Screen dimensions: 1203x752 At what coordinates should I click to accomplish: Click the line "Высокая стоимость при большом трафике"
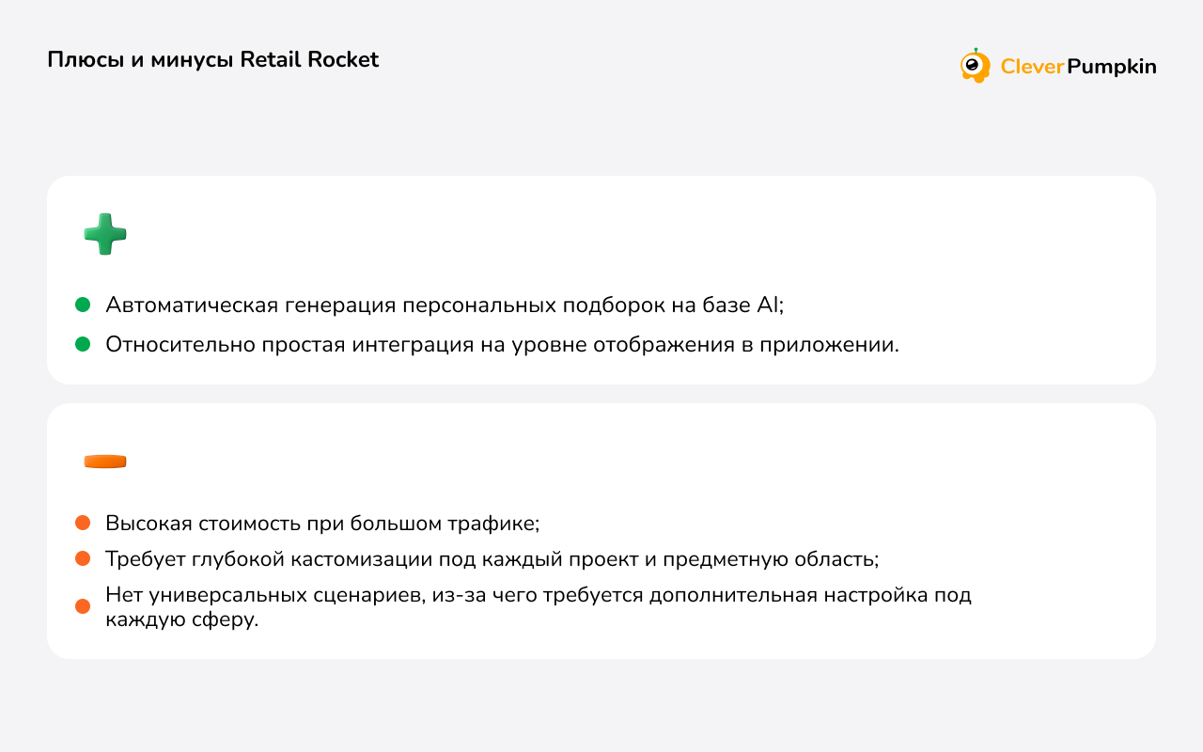(x=321, y=523)
